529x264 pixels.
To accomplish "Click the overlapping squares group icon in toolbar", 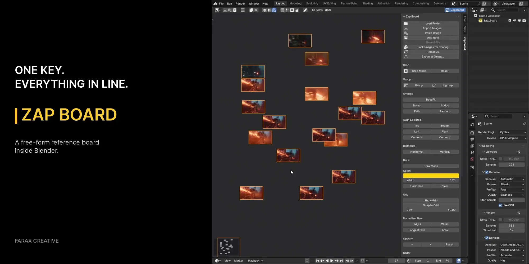I will point(251,10).
